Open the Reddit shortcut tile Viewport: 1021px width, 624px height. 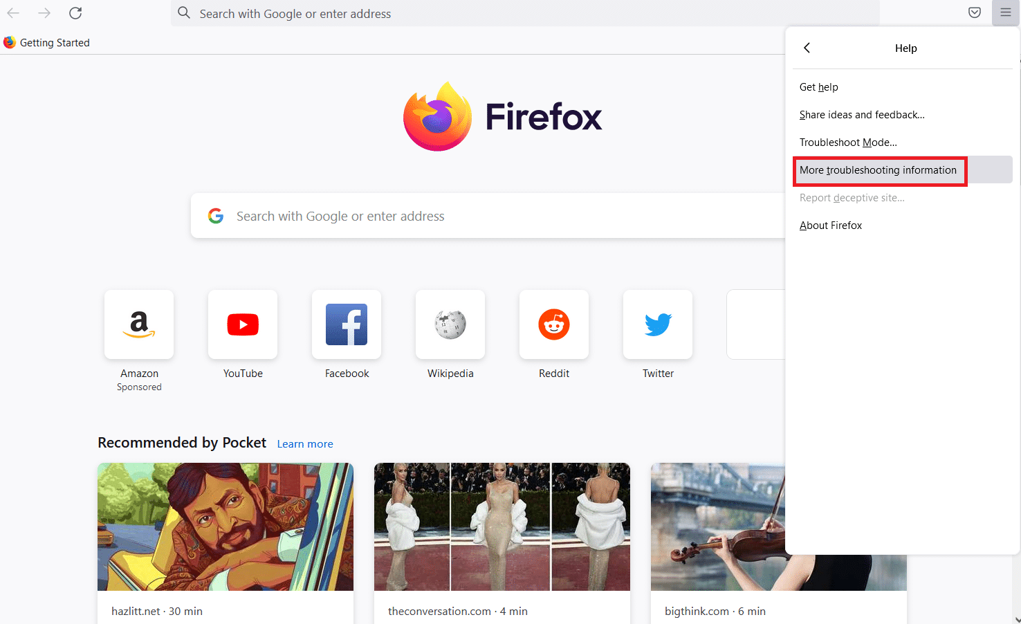554,324
